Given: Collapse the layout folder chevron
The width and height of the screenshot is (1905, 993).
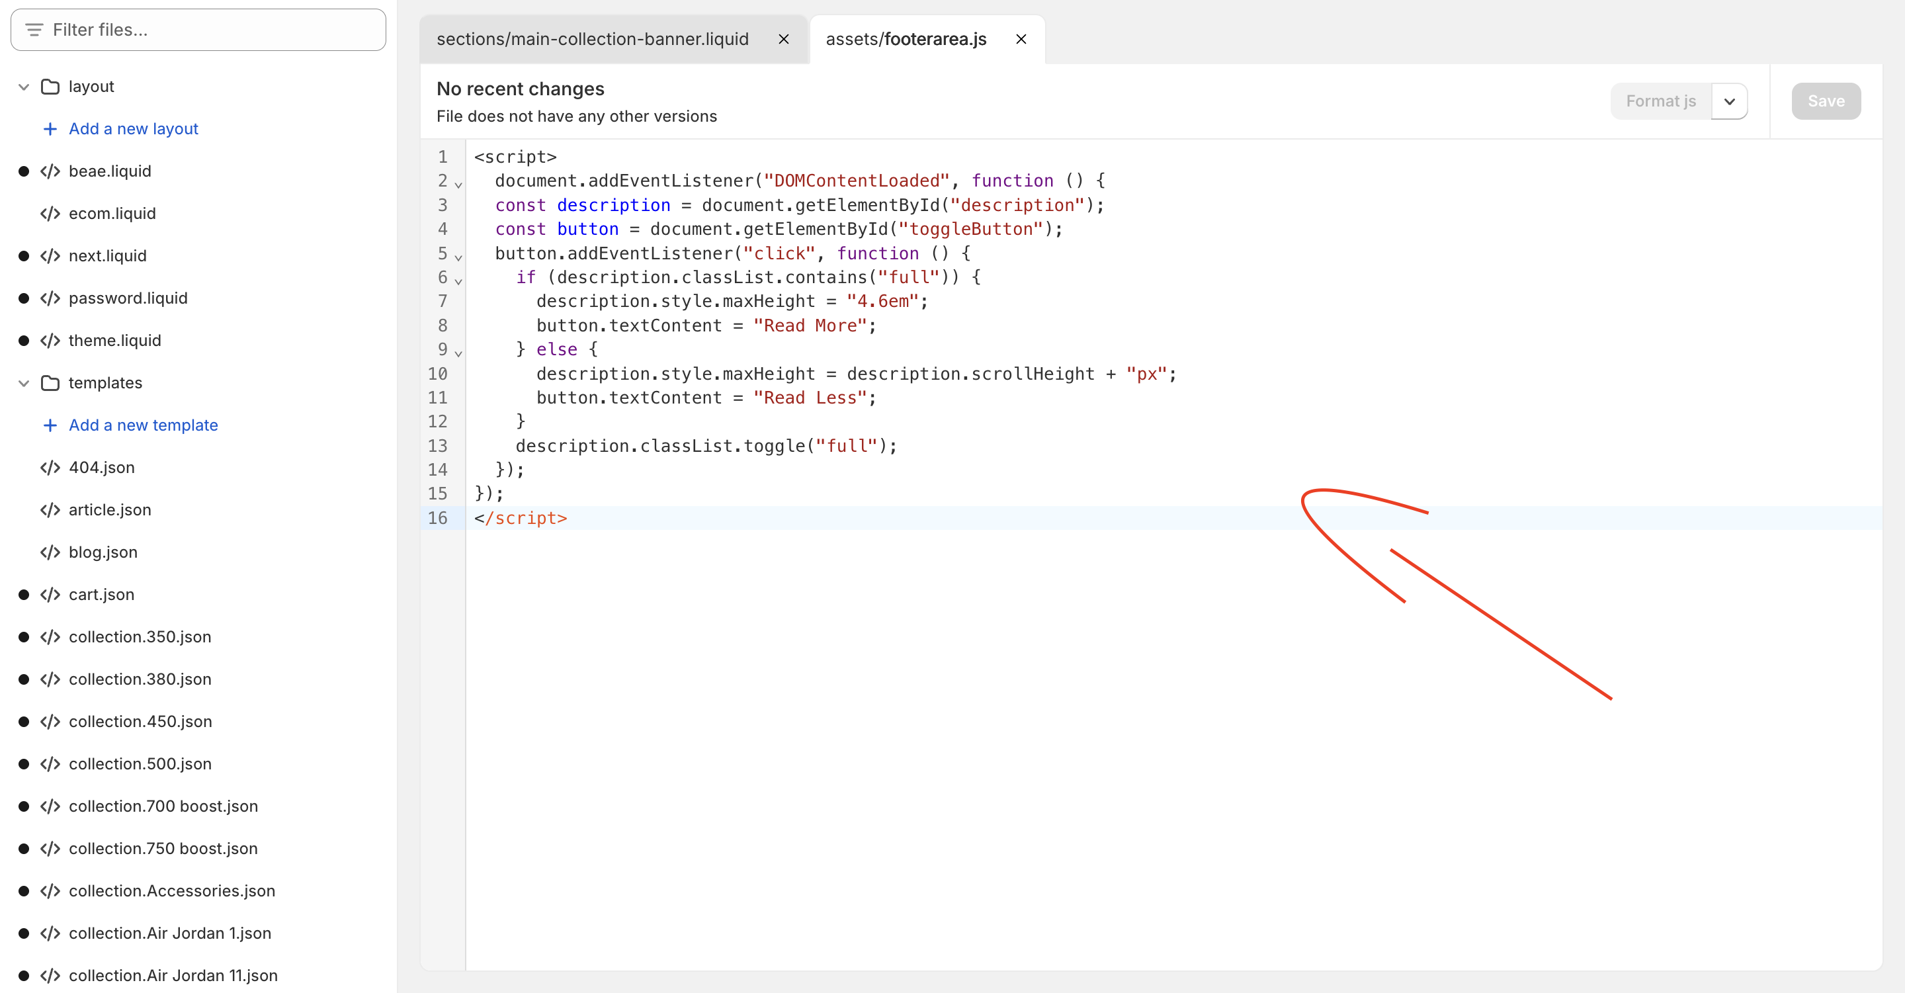Looking at the screenshot, I should pos(24,87).
